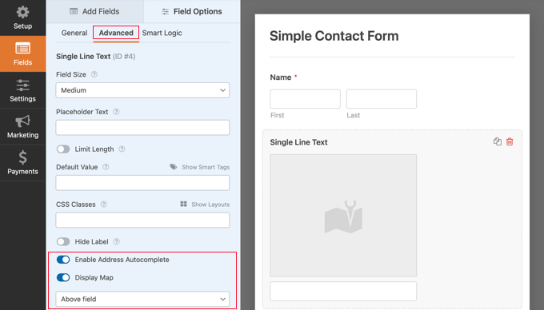Turn off the Display Map toggle

pyautogui.click(x=63, y=277)
